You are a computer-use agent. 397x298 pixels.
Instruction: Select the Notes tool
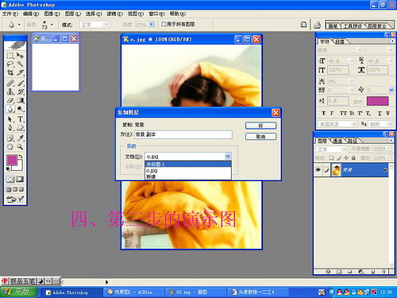(x=10, y=138)
